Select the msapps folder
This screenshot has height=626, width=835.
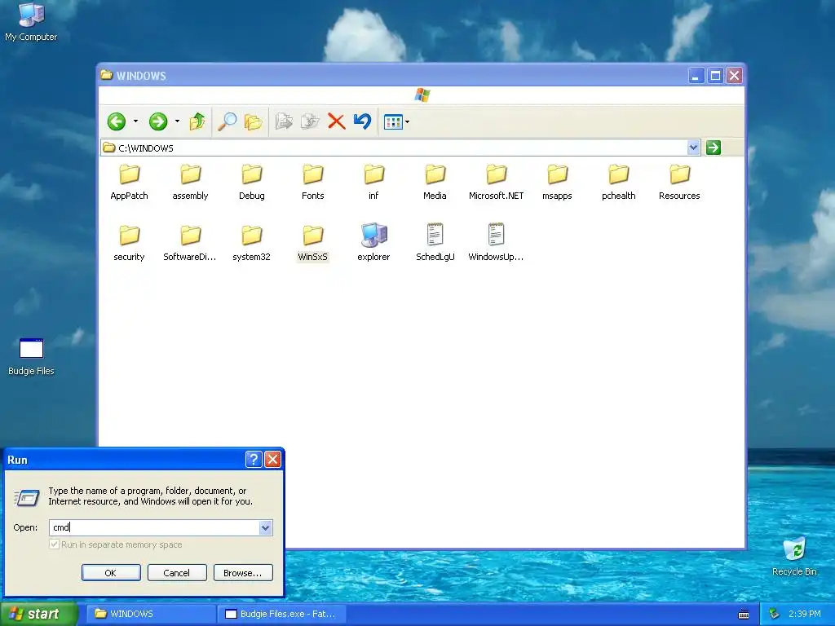557,183
